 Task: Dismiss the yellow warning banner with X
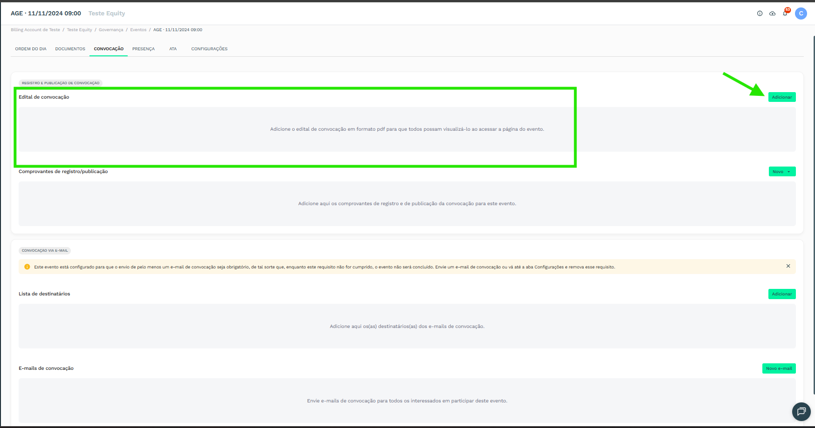(x=788, y=266)
